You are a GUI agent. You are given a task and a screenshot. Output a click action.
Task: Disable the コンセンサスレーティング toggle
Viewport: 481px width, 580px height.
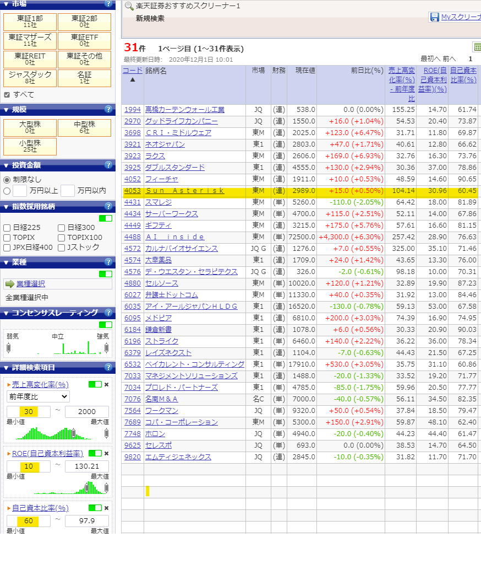pyautogui.click(x=106, y=324)
